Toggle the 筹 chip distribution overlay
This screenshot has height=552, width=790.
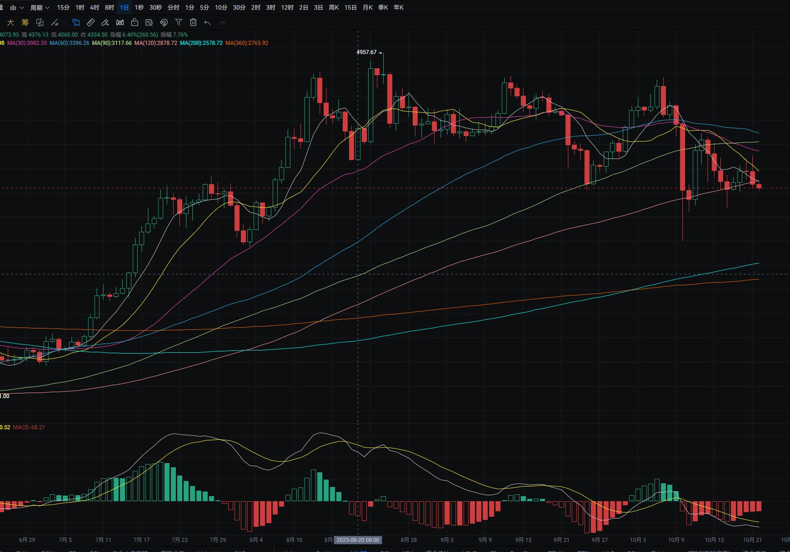tap(25, 22)
